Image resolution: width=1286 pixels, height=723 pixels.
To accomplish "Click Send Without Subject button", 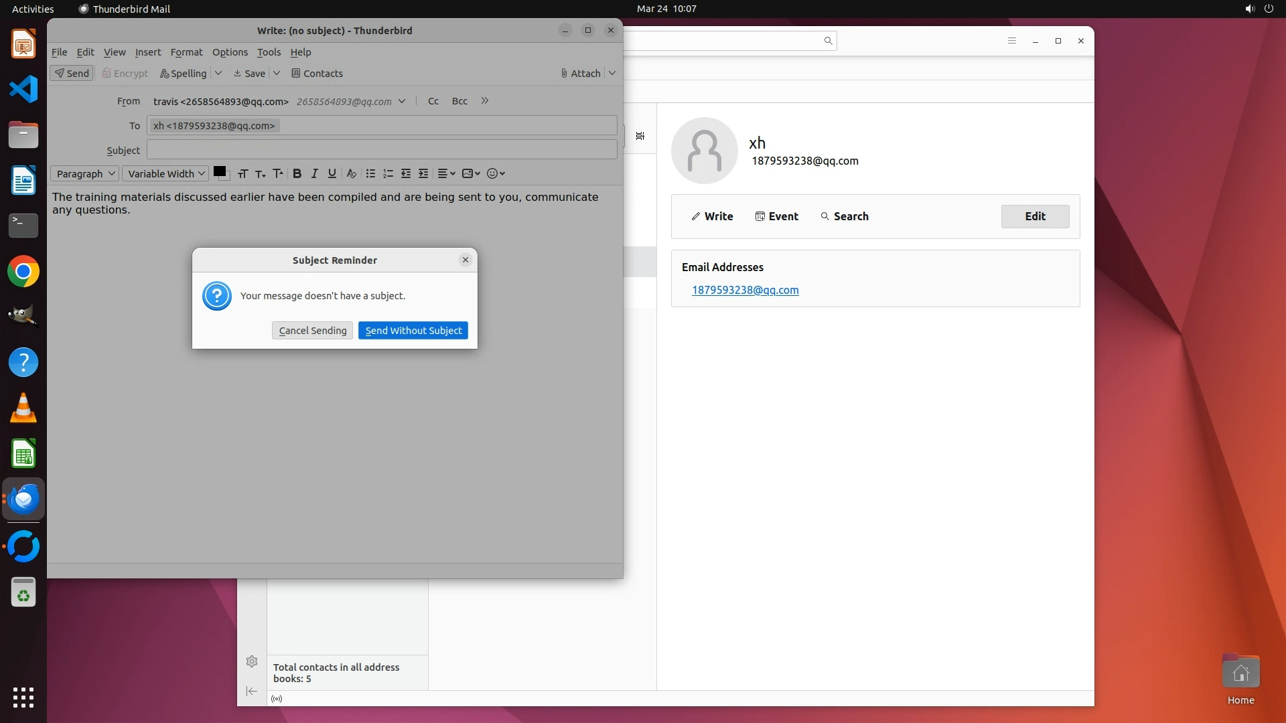I will coord(413,331).
